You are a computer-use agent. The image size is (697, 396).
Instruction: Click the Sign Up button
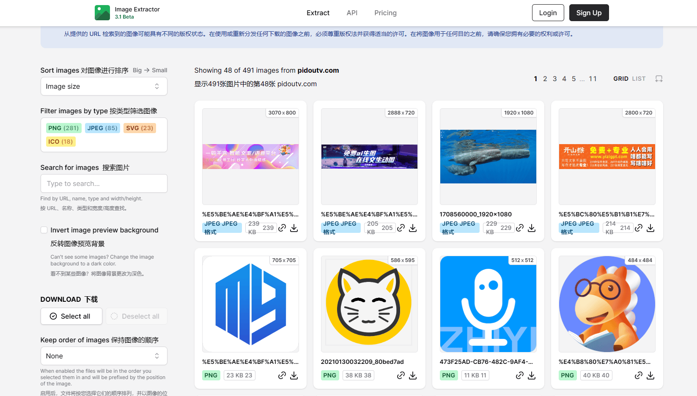tap(588, 13)
